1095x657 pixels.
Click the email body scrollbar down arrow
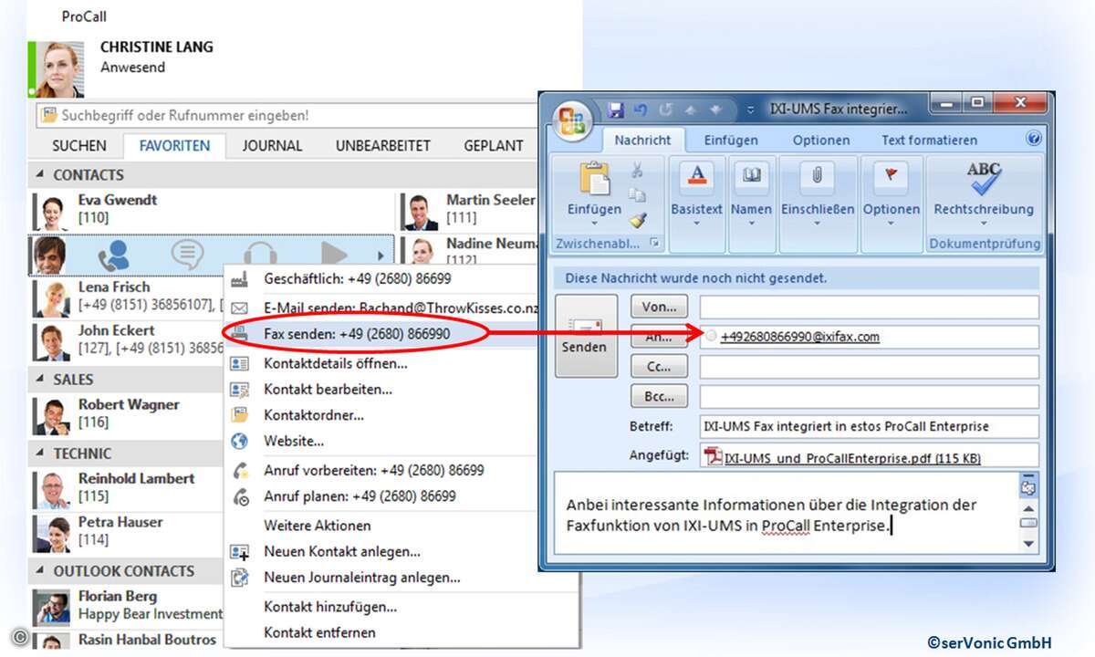1029,544
